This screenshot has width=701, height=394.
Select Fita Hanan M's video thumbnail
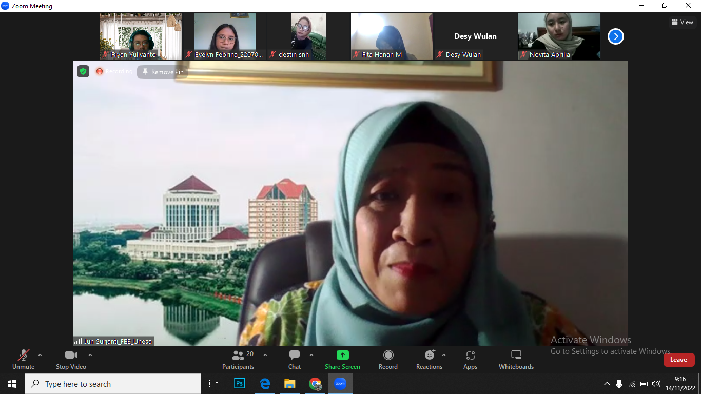[x=392, y=36]
